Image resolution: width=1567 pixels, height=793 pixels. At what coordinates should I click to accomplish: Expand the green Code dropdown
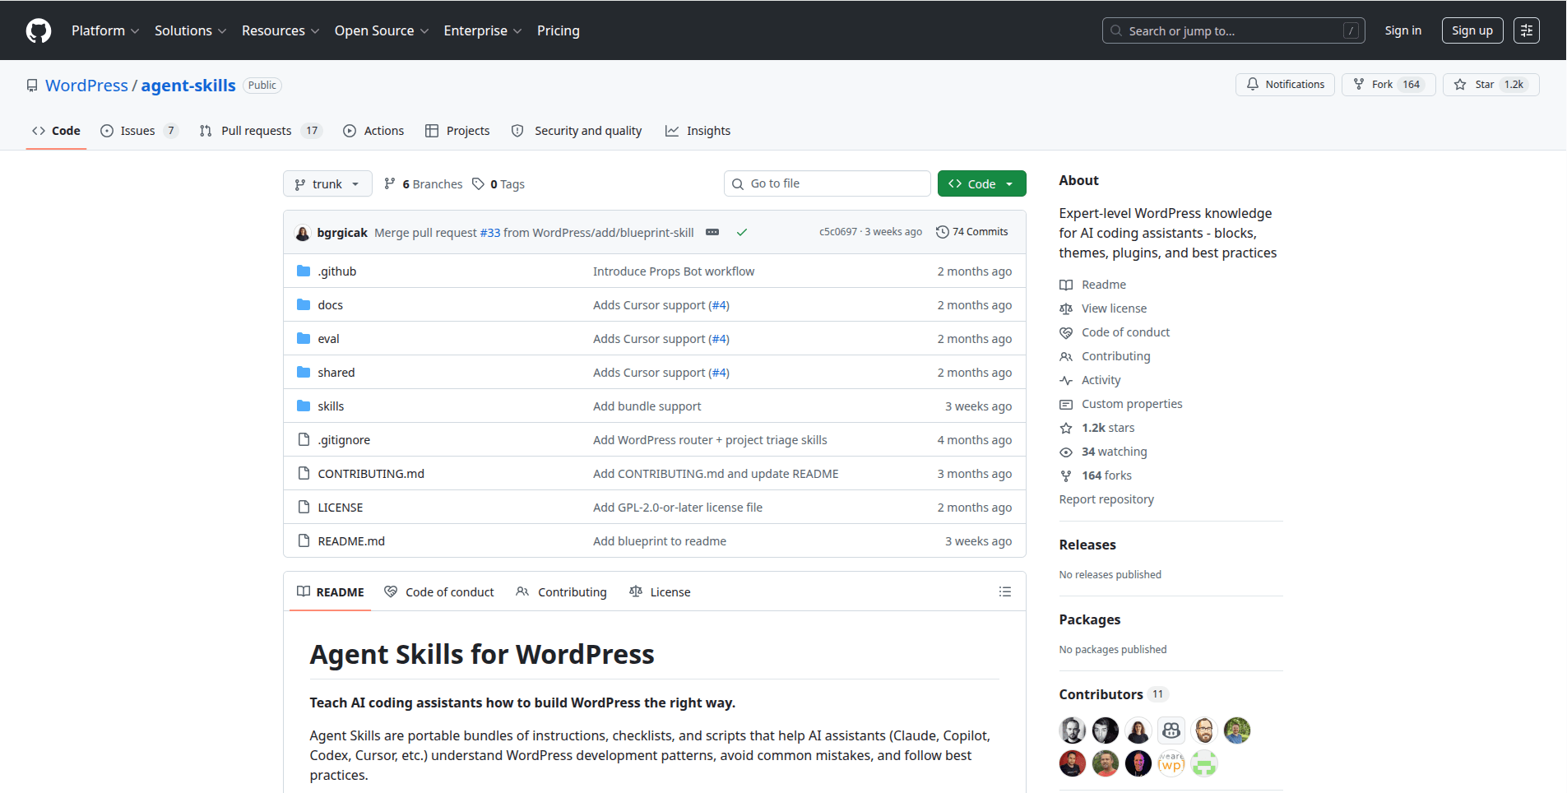[x=981, y=183]
